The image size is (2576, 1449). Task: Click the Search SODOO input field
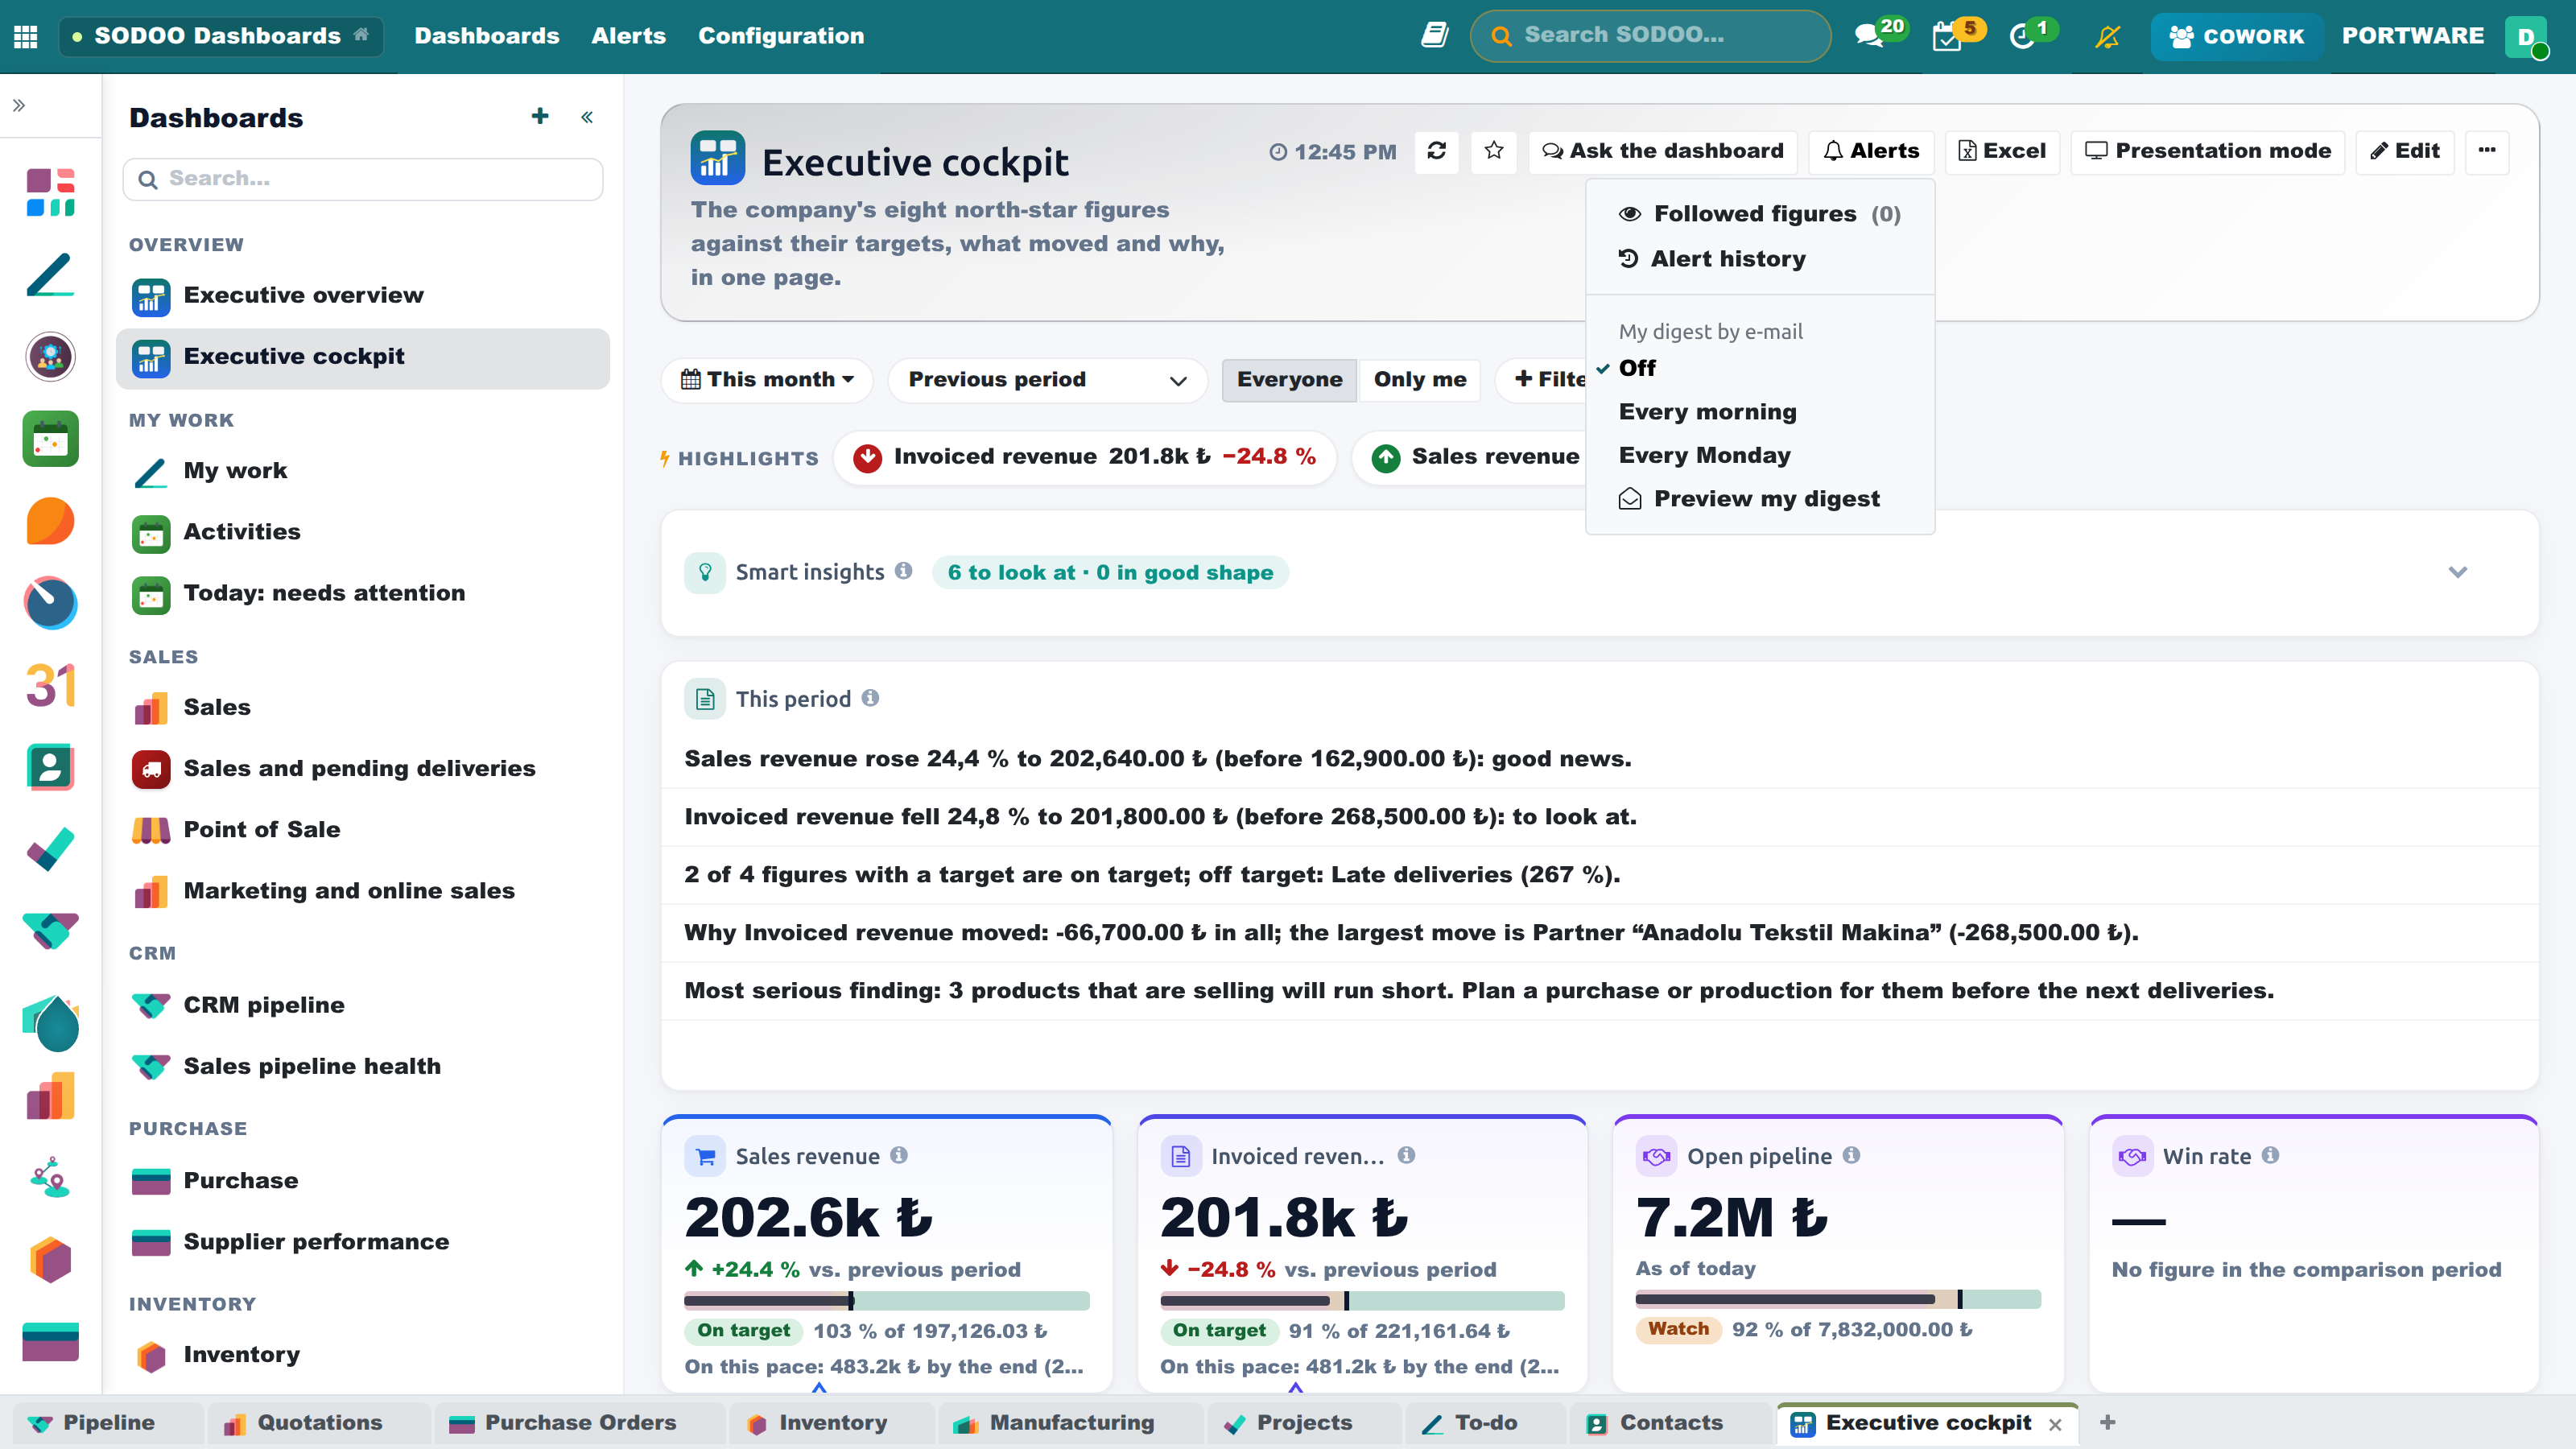1650,36
